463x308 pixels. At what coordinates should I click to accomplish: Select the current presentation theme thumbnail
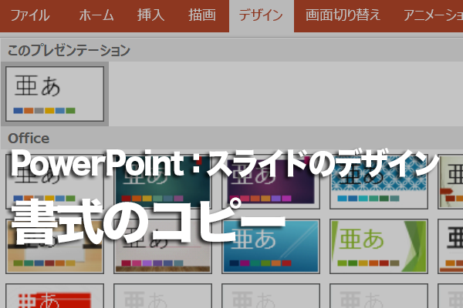click(x=55, y=94)
